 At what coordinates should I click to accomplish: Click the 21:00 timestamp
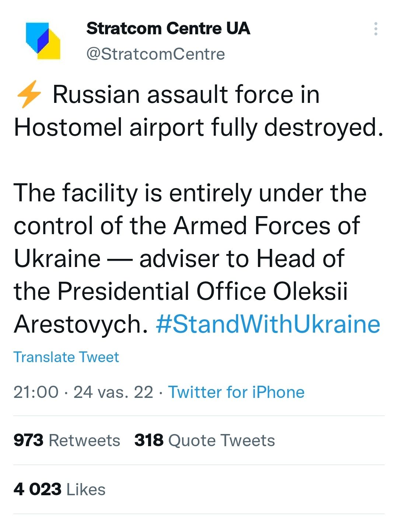click(x=36, y=392)
